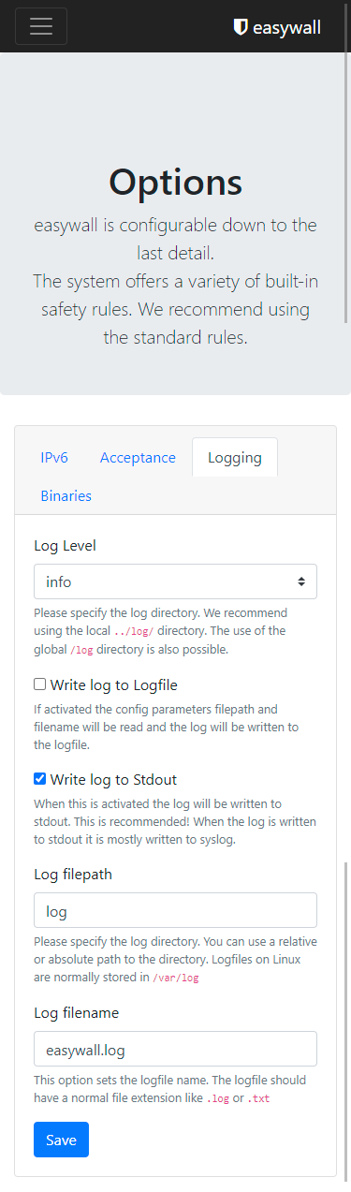Click the Log Level field label

(x=65, y=545)
